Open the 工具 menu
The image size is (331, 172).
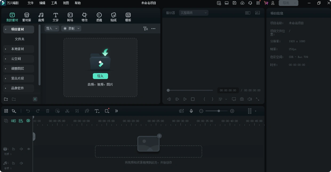pyautogui.click(x=54, y=3)
